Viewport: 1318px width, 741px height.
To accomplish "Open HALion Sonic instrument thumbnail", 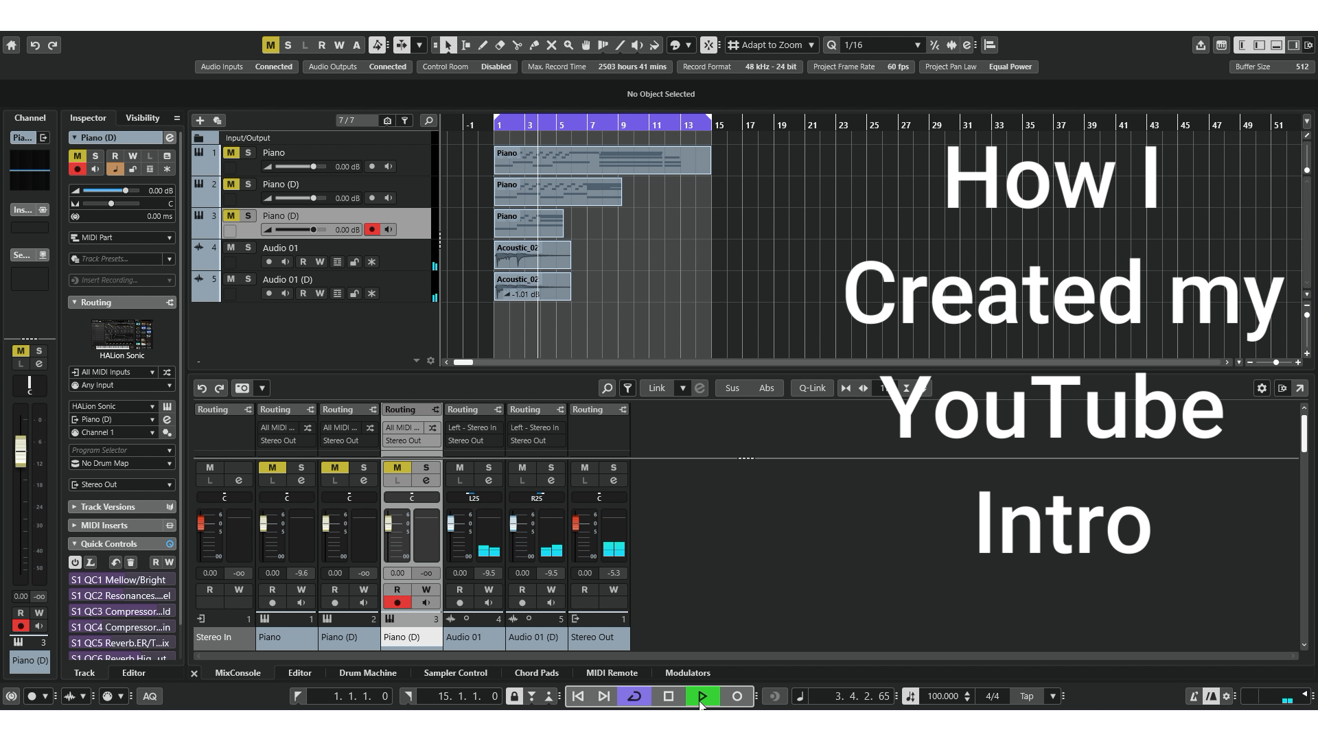I will click(122, 335).
